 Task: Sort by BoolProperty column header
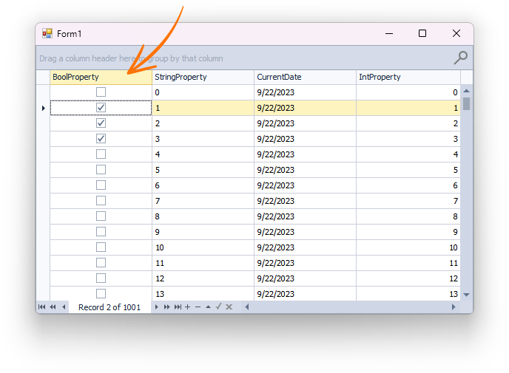(101, 77)
